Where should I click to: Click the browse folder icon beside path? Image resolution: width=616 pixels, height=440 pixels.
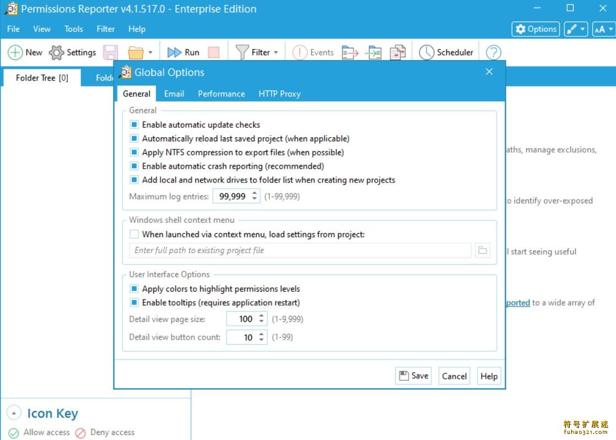coord(483,250)
